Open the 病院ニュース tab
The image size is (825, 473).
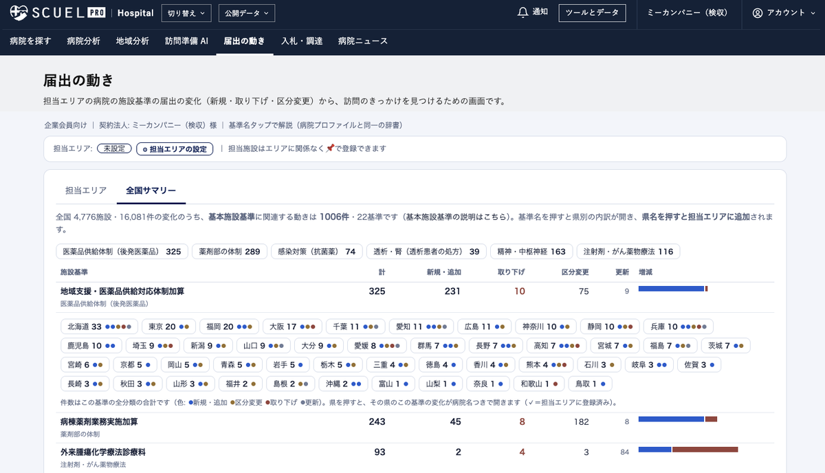click(363, 41)
